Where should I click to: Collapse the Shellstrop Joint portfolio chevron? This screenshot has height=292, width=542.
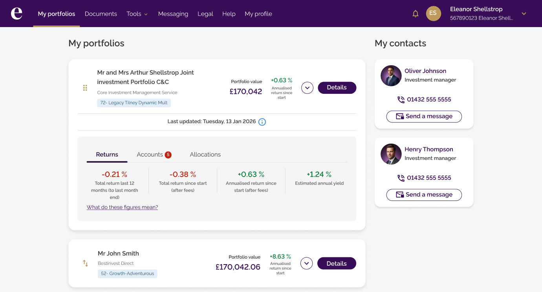click(307, 88)
